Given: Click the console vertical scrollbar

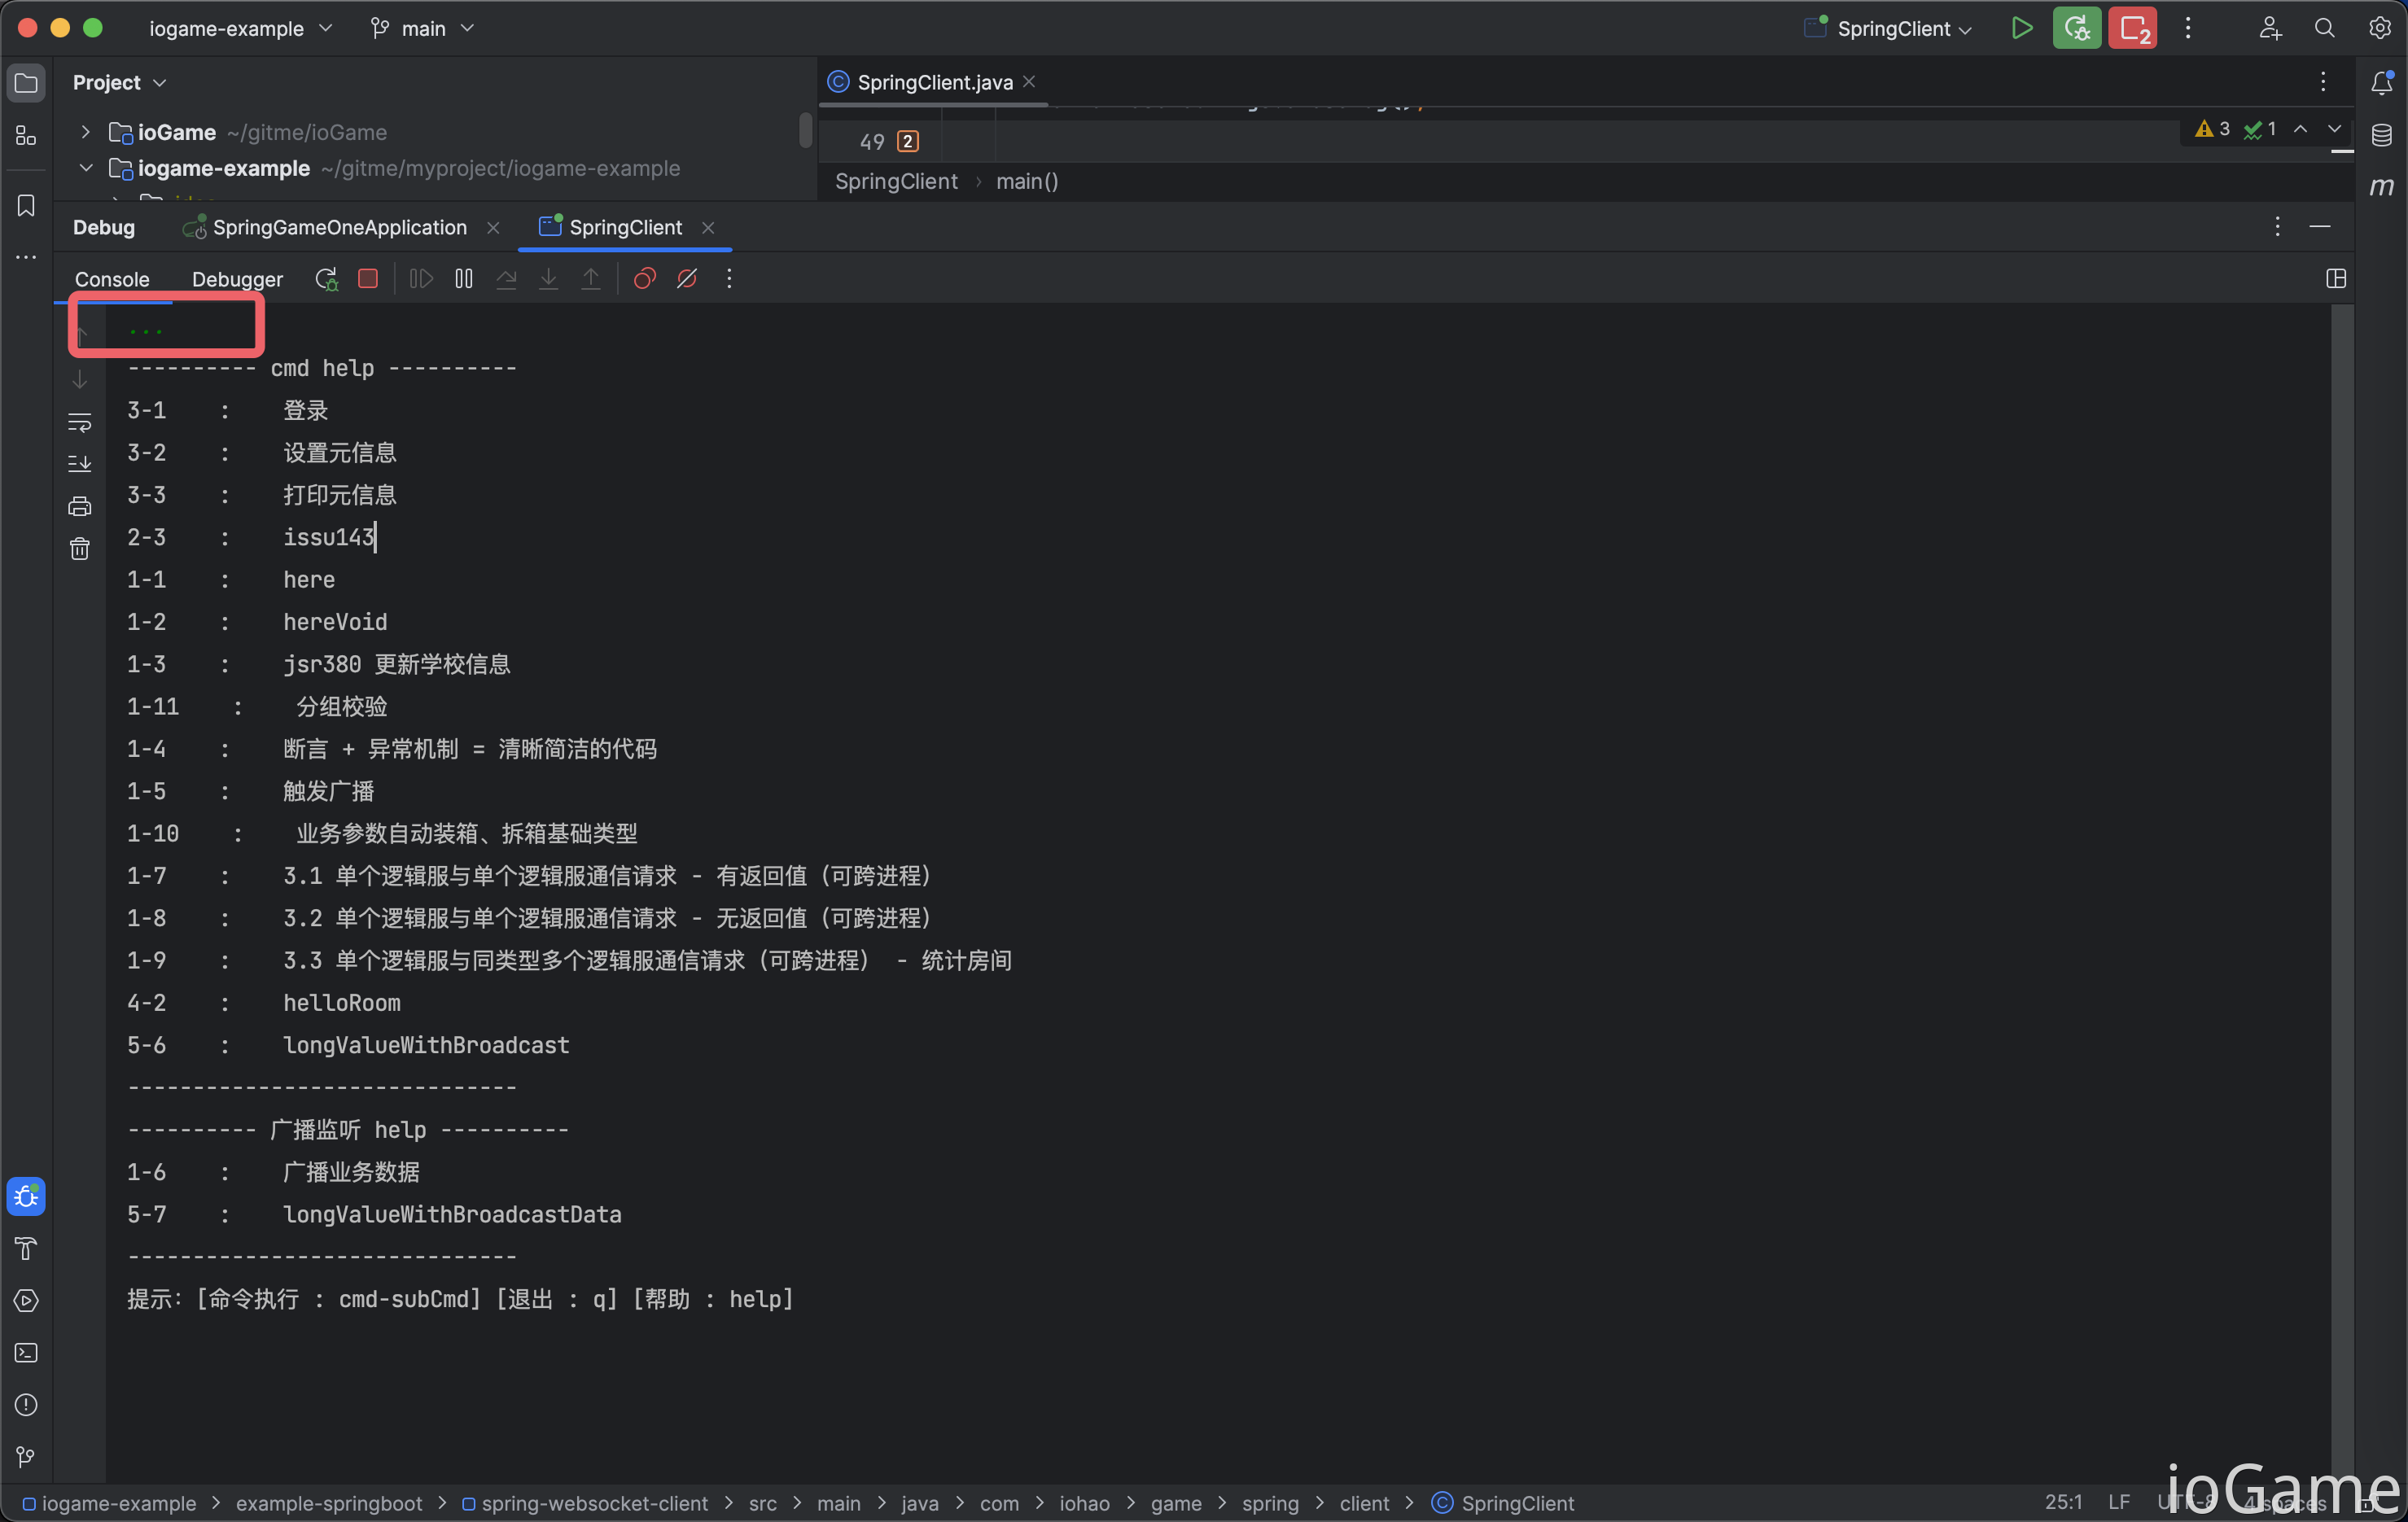Looking at the screenshot, I should pos(2342,890).
